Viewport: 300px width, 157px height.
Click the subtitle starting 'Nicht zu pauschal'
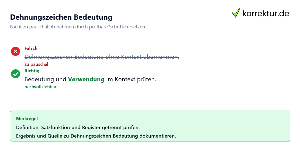click(78, 27)
